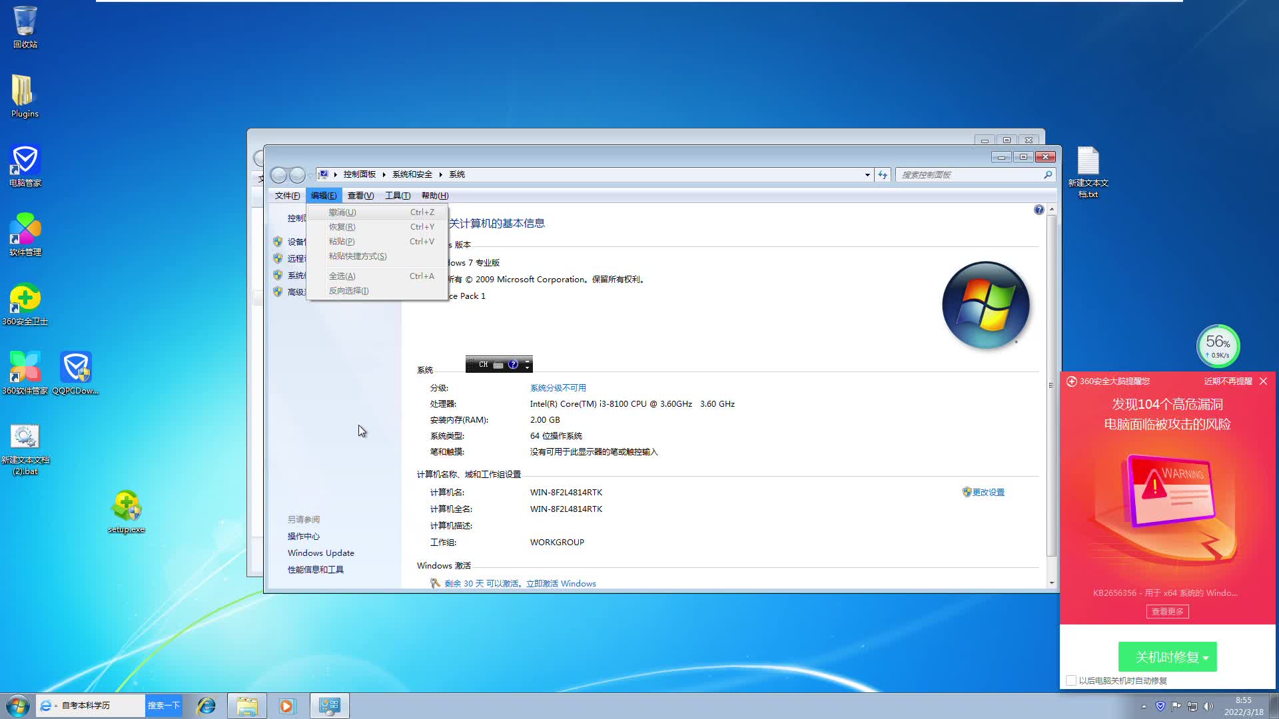Select the Plugins folder on the desktop
This screenshot has height=719, width=1279.
25,97
